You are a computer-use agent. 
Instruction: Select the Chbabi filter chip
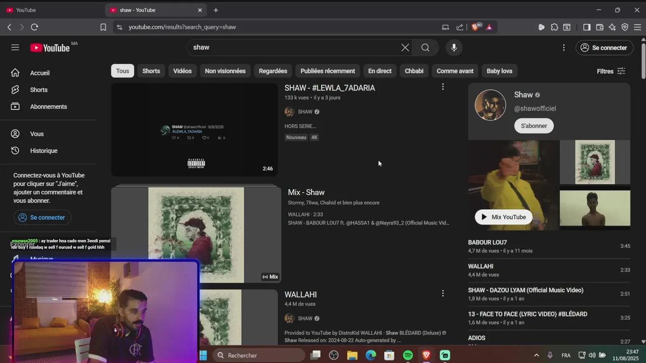coord(414,71)
